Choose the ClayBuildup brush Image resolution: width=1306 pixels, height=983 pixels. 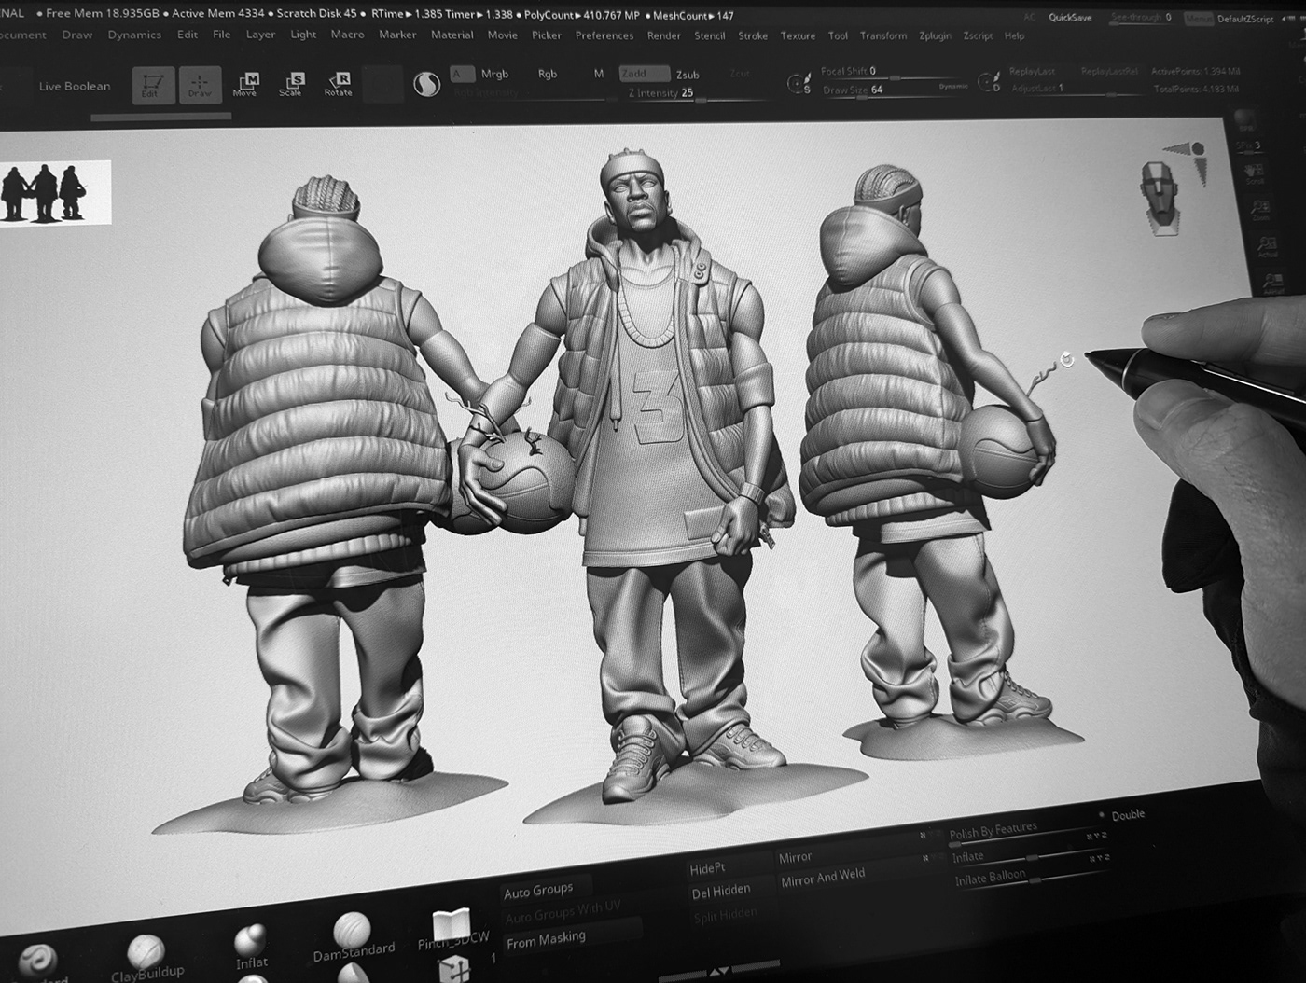pos(146,949)
